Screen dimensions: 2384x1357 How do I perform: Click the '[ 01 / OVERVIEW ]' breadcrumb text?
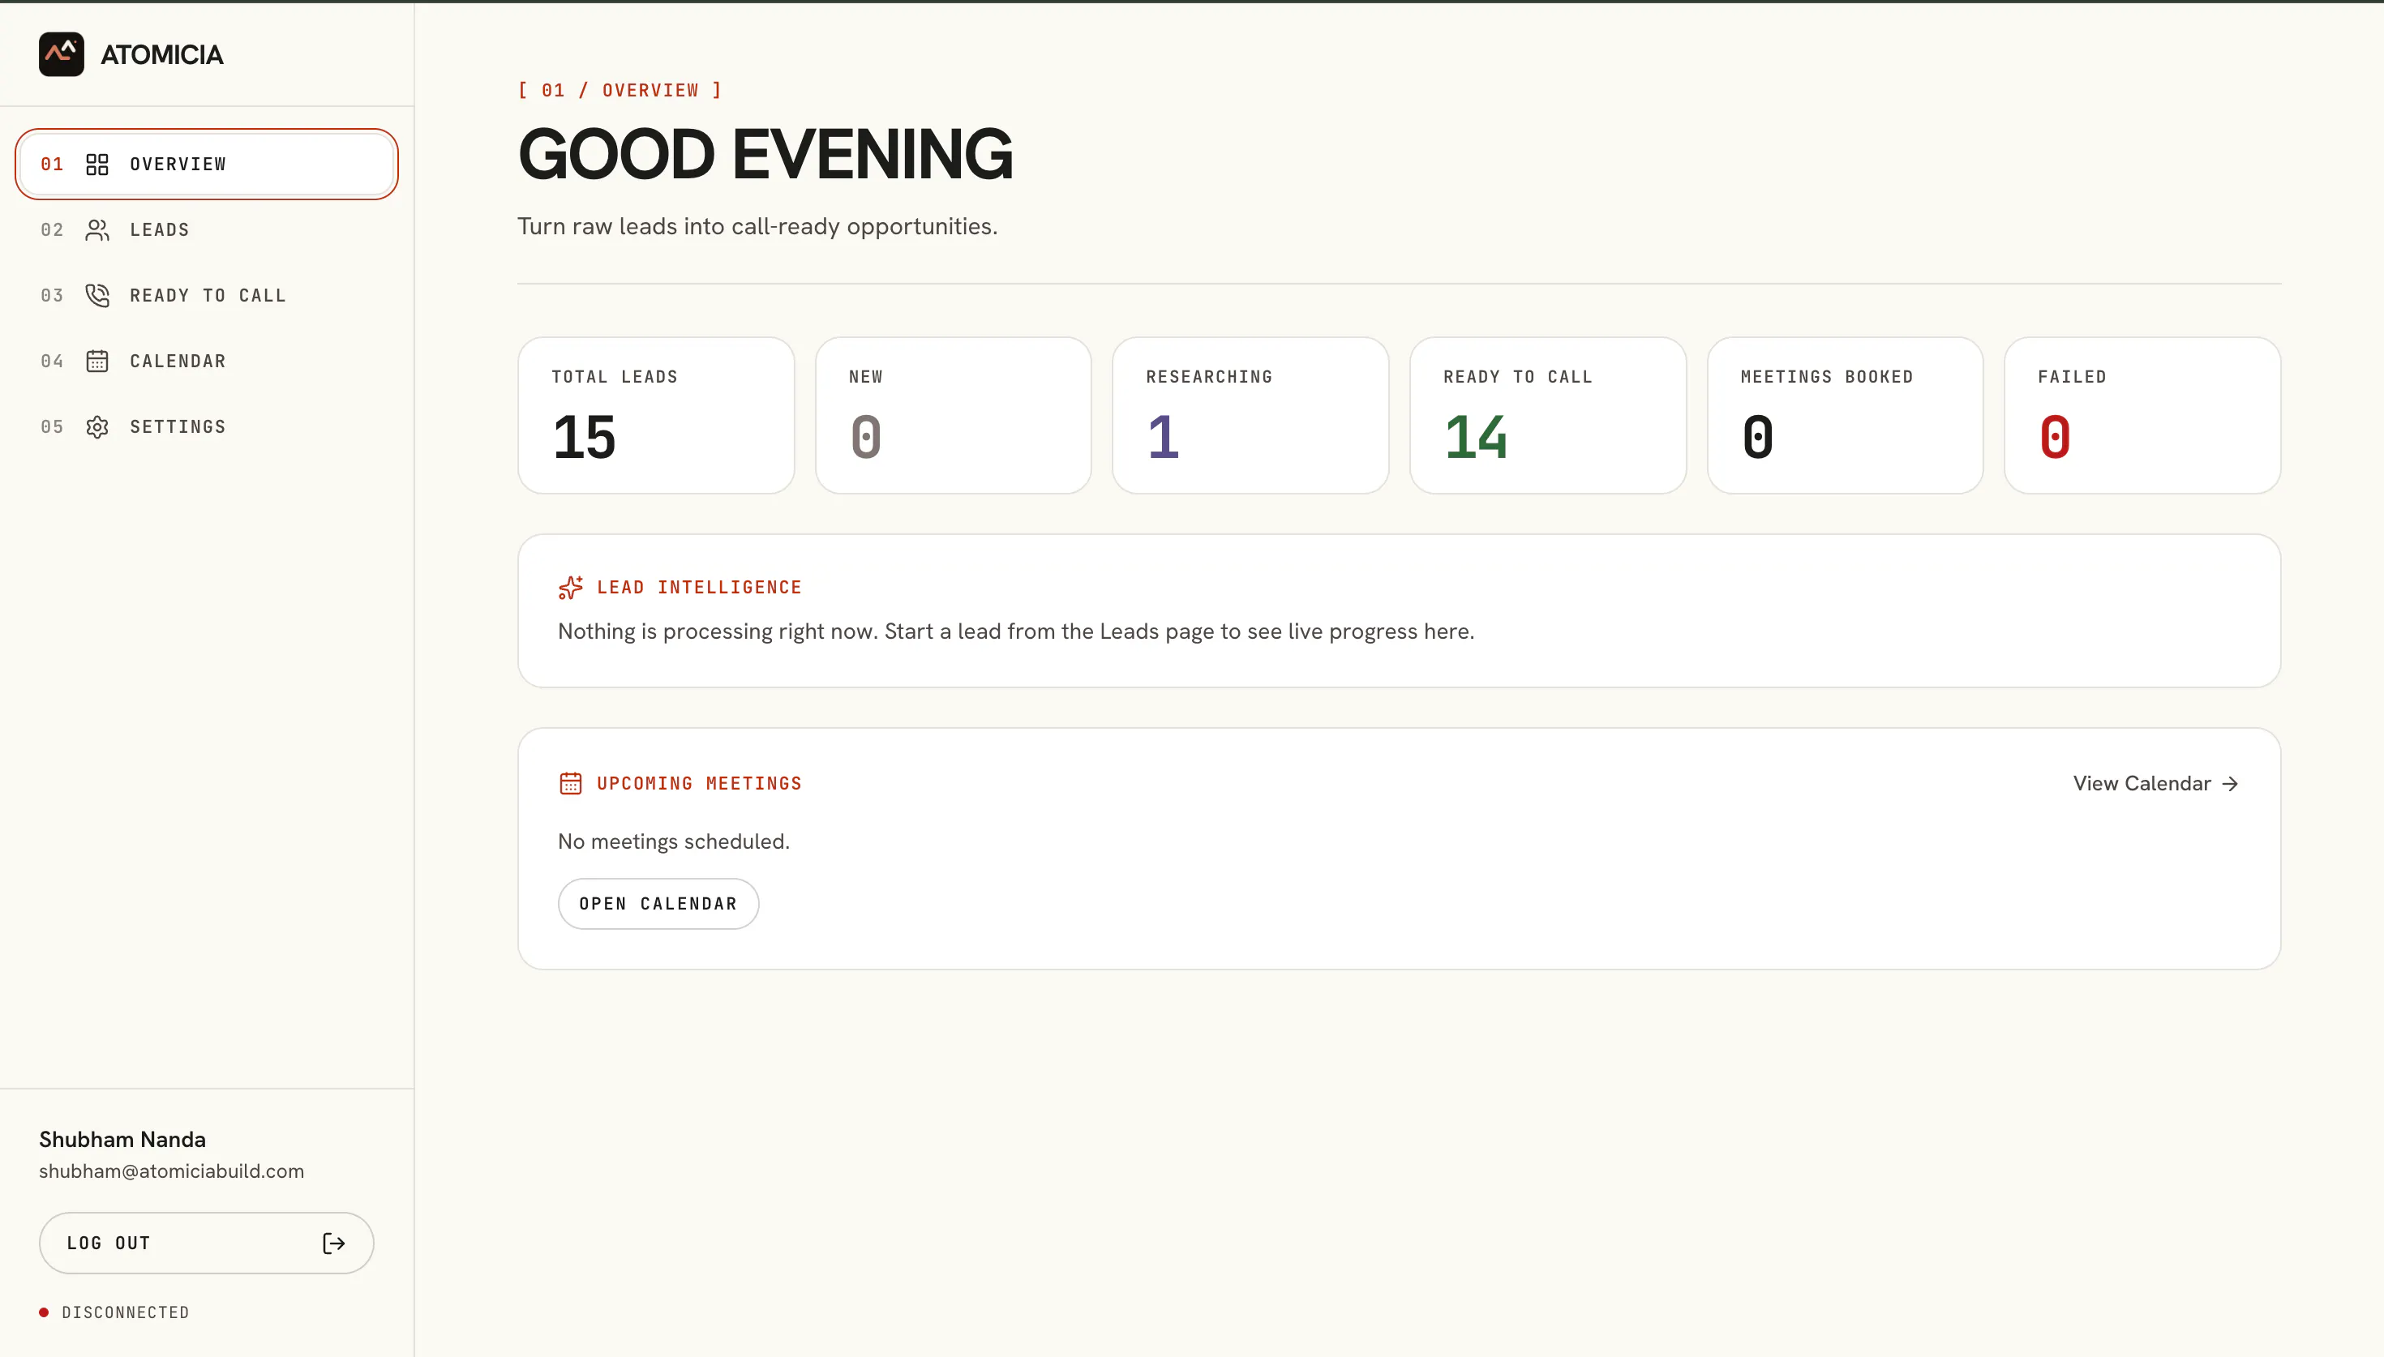[x=620, y=91]
